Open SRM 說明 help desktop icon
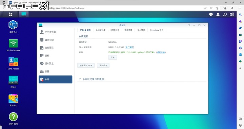This screenshot has height=129, width=244. [13, 119]
